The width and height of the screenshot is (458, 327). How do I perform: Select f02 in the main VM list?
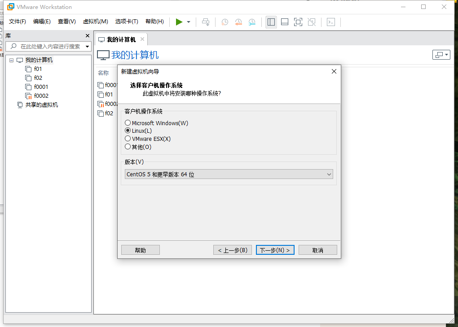(109, 113)
